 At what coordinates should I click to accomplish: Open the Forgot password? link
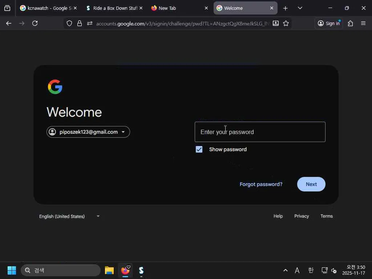(261, 184)
